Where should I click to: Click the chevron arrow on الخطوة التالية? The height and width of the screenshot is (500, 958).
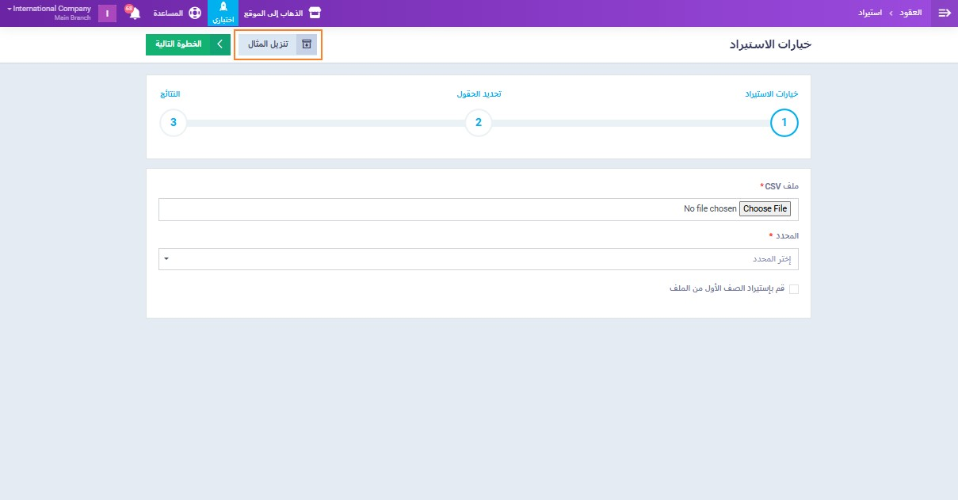(219, 44)
